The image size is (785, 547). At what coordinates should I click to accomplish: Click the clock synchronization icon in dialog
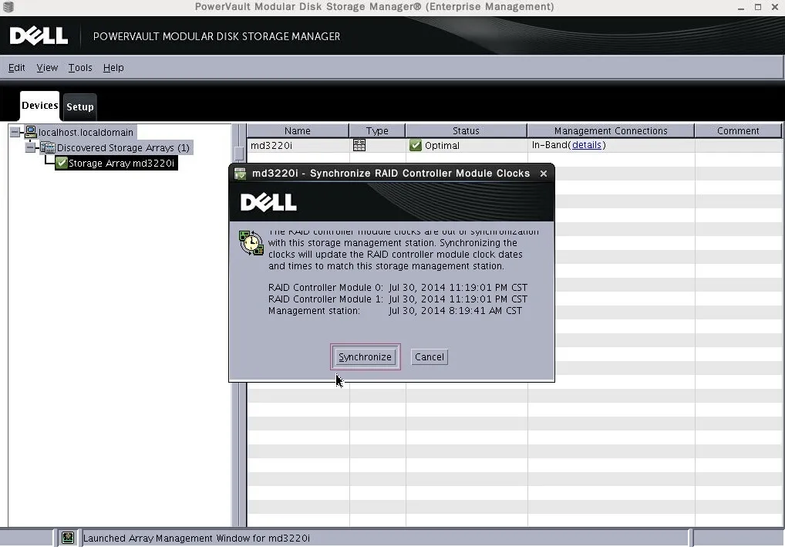coord(251,243)
